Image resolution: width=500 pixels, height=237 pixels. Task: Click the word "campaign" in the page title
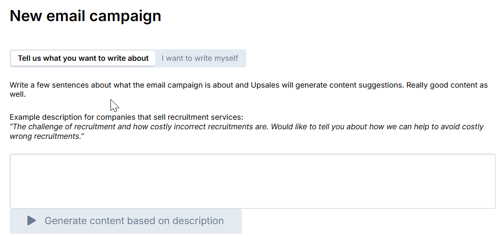tap(125, 17)
